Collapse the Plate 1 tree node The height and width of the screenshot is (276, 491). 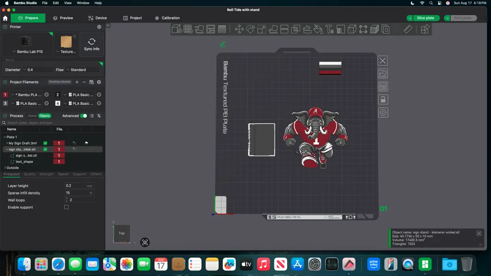click(5, 137)
